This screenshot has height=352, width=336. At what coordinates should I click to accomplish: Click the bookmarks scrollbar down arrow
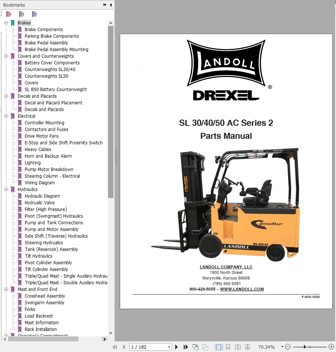click(111, 333)
